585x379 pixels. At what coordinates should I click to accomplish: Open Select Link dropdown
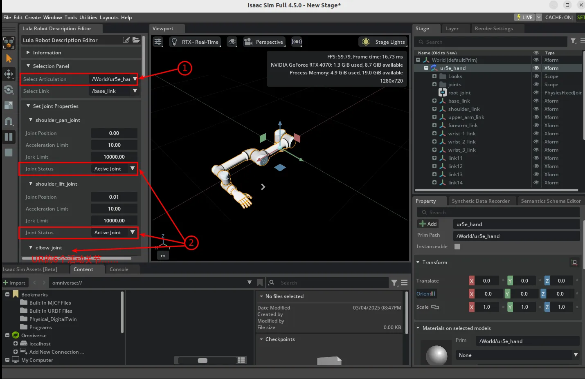coord(114,91)
